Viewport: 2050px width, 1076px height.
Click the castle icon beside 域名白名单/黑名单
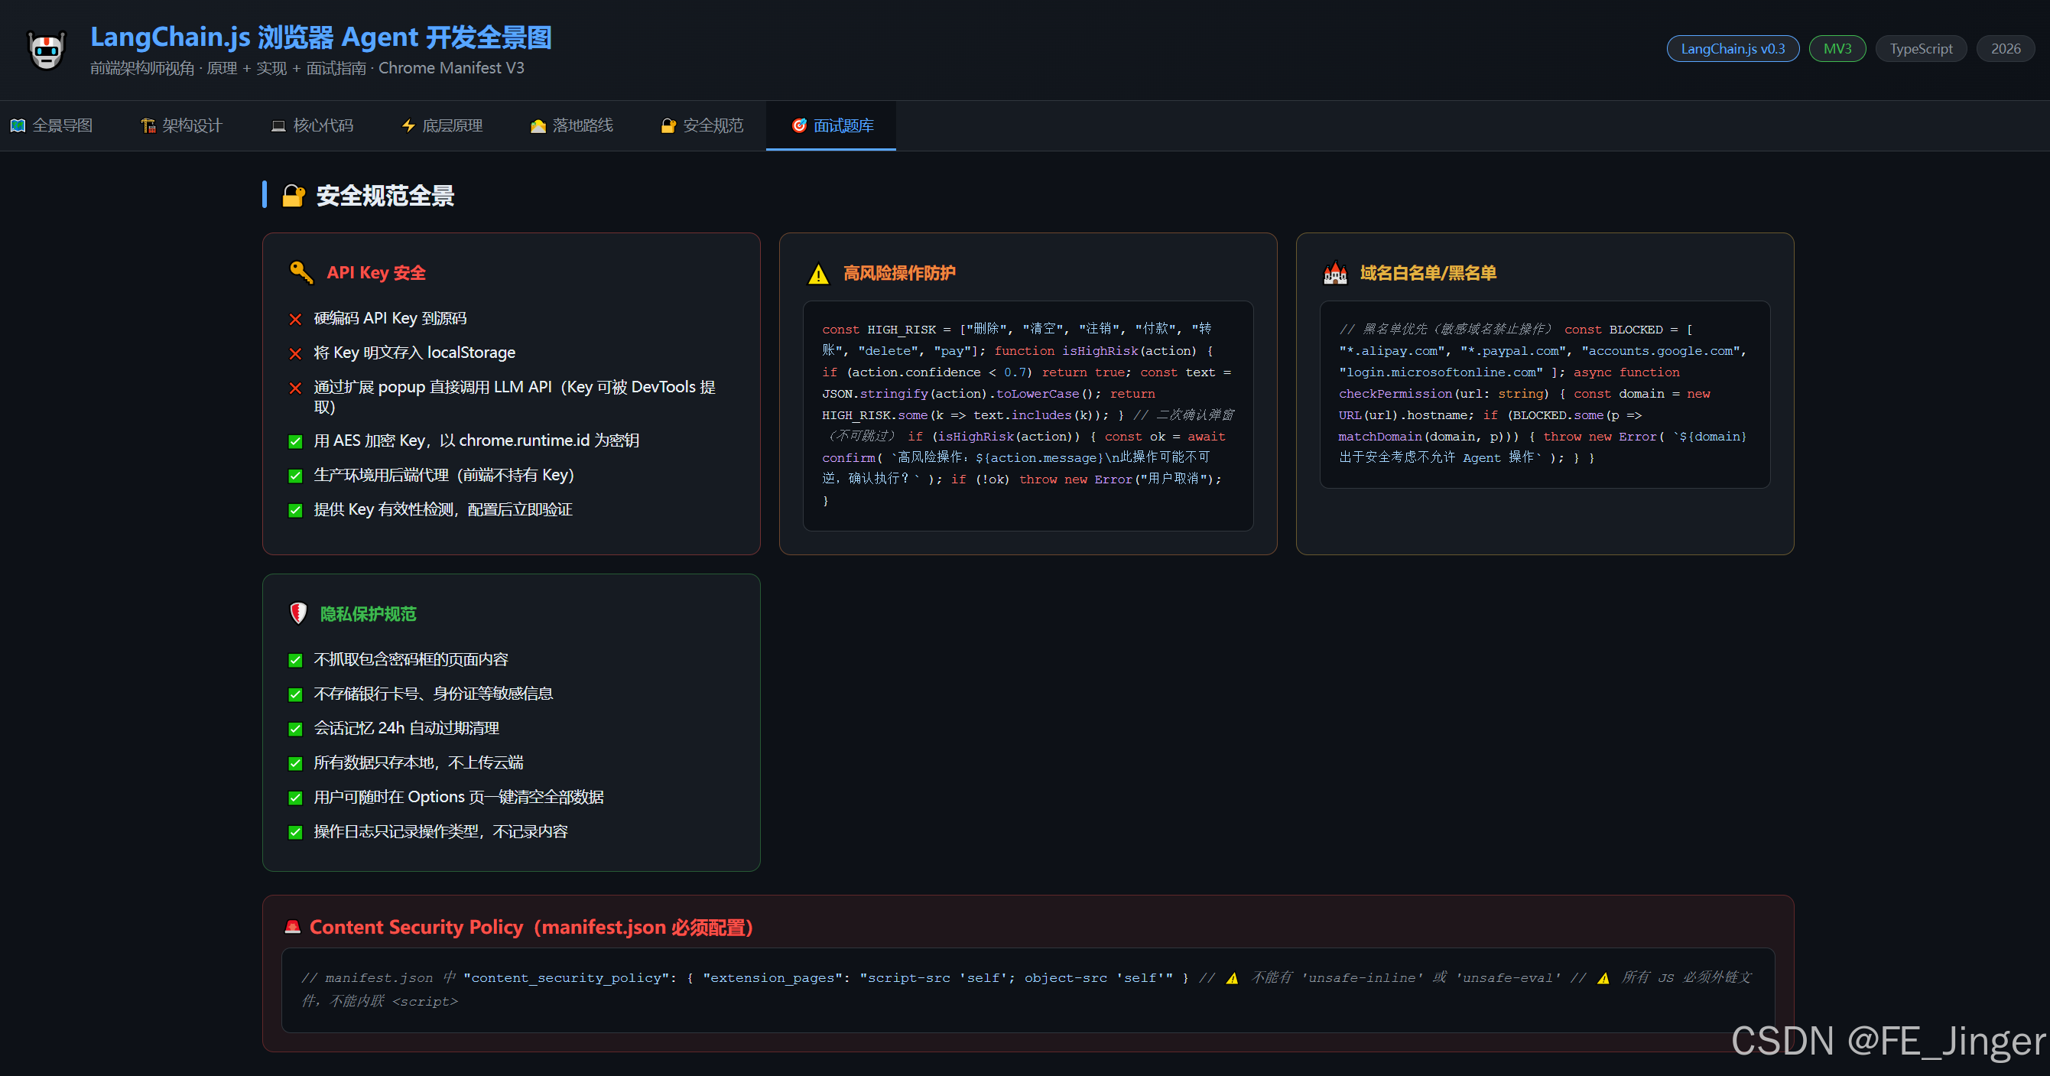pos(1334,274)
